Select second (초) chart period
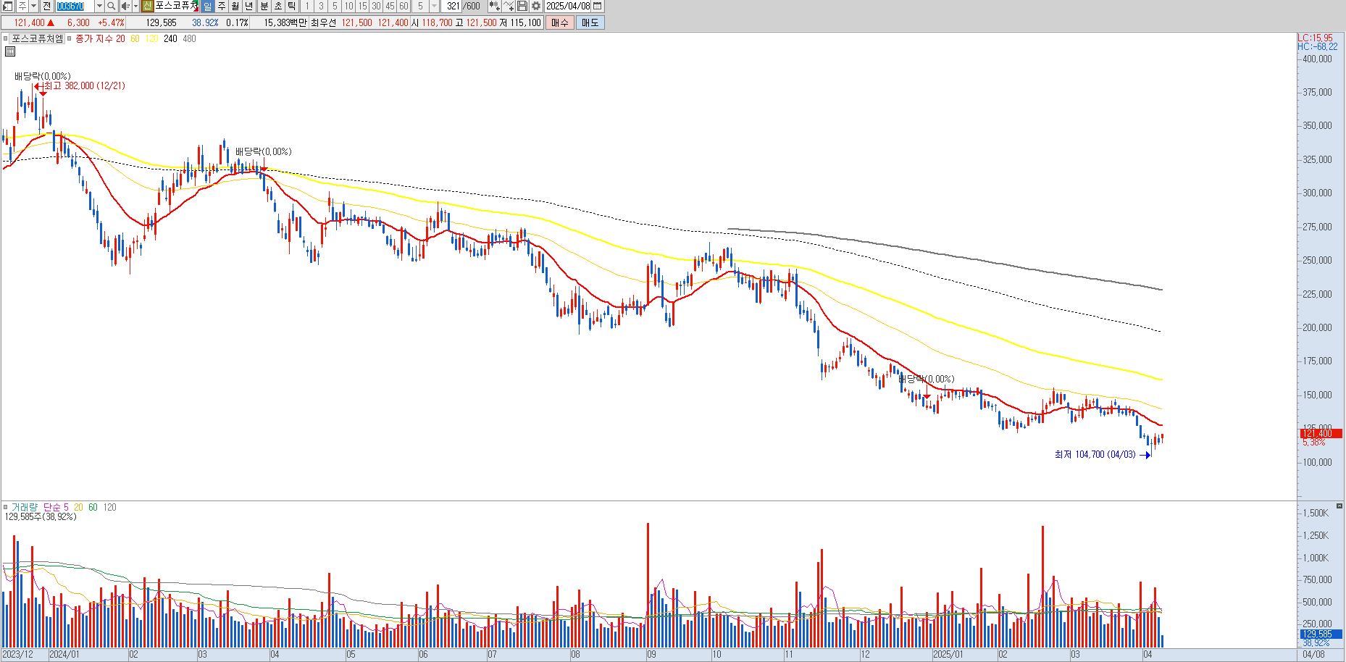Image resolution: width=1346 pixels, height=662 pixels. (x=278, y=6)
